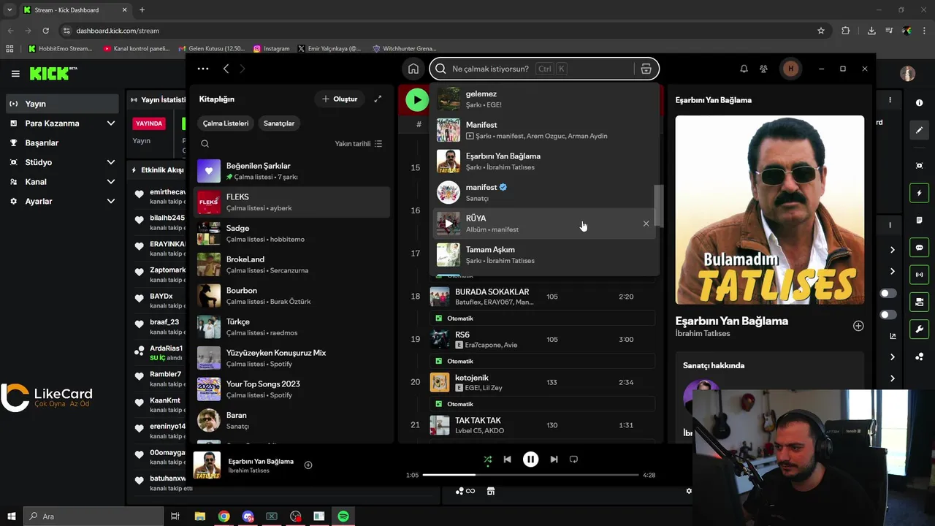Open Kick chat bubble icon

coord(919,248)
